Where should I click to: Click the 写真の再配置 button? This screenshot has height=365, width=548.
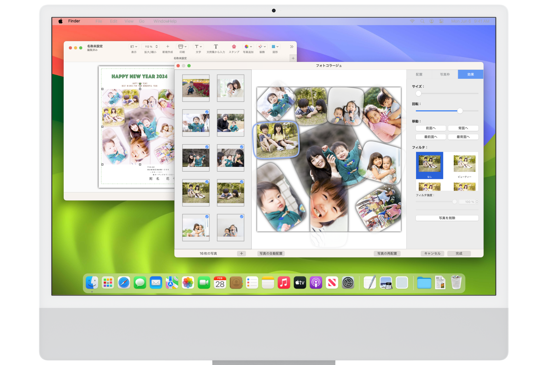click(387, 253)
